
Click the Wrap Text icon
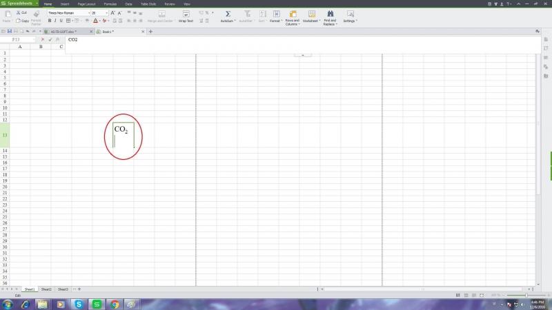186,14
